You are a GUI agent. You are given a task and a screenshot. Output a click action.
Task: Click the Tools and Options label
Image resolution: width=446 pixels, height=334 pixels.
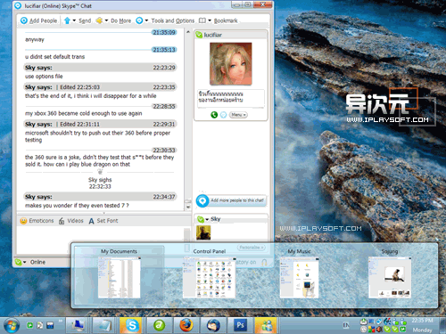[173, 20]
